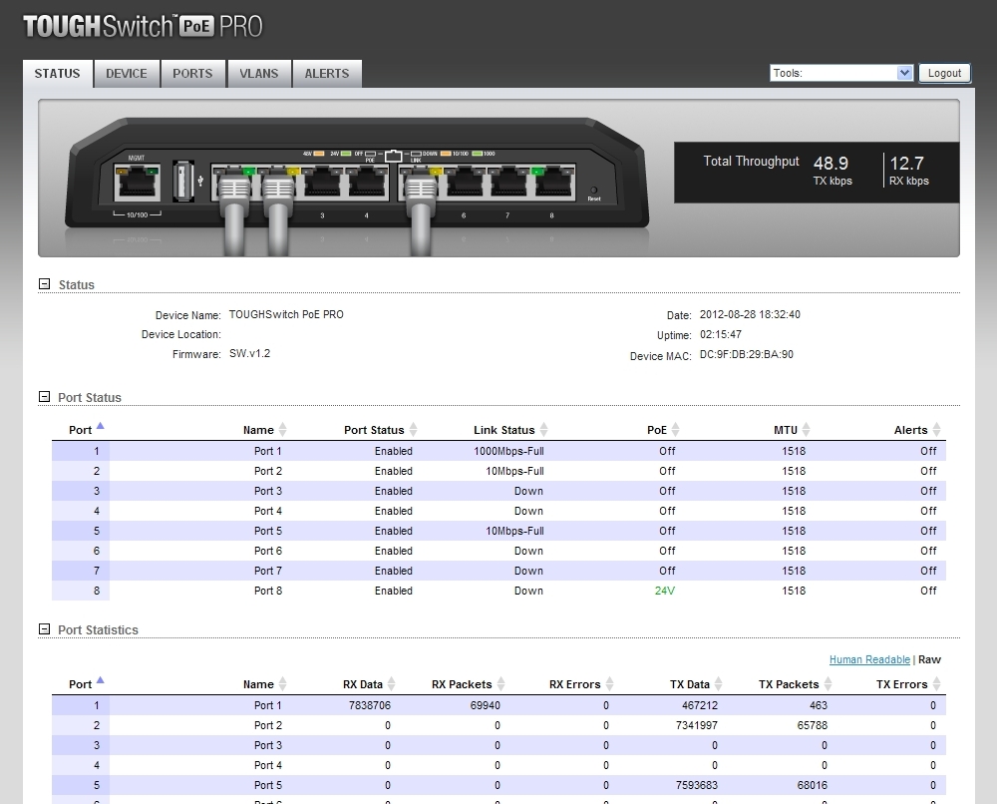This screenshot has height=804, width=997.
Task: Click RX Packets value 69940
Action: [485, 705]
